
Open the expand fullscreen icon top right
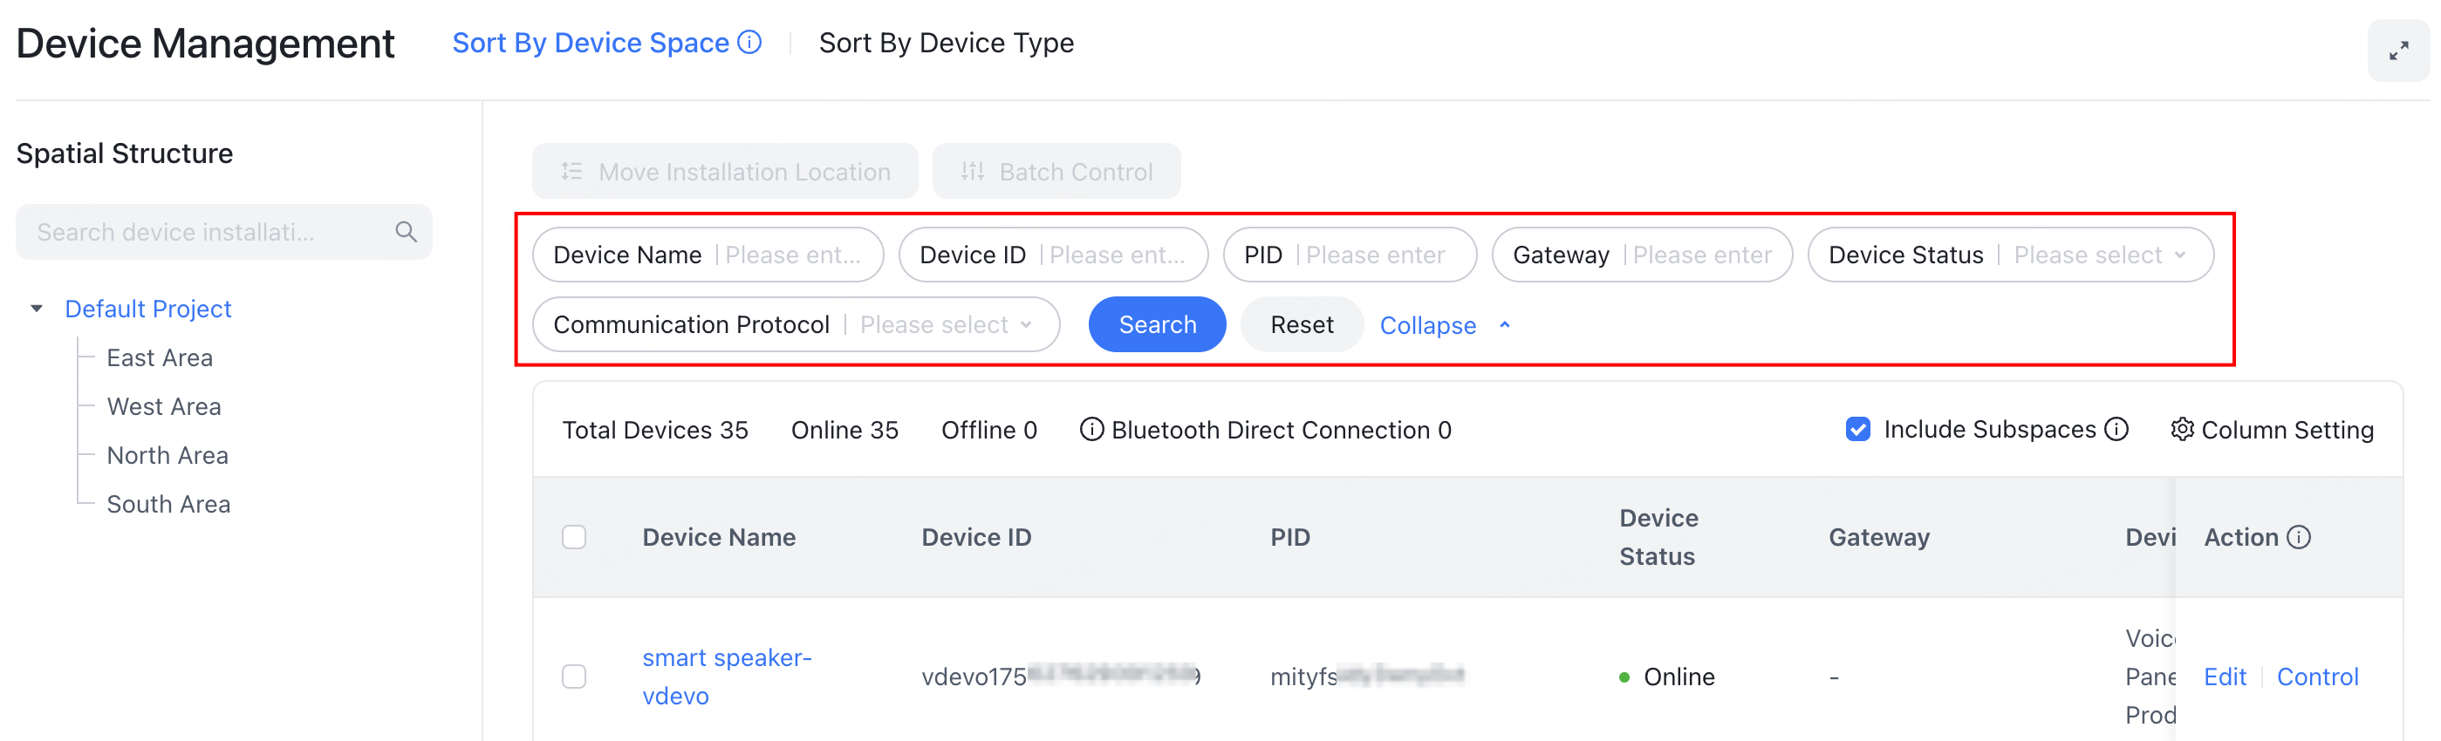pyautogui.click(x=2399, y=51)
